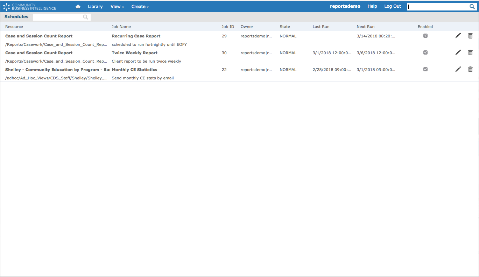Click the Owner column header

(x=247, y=27)
